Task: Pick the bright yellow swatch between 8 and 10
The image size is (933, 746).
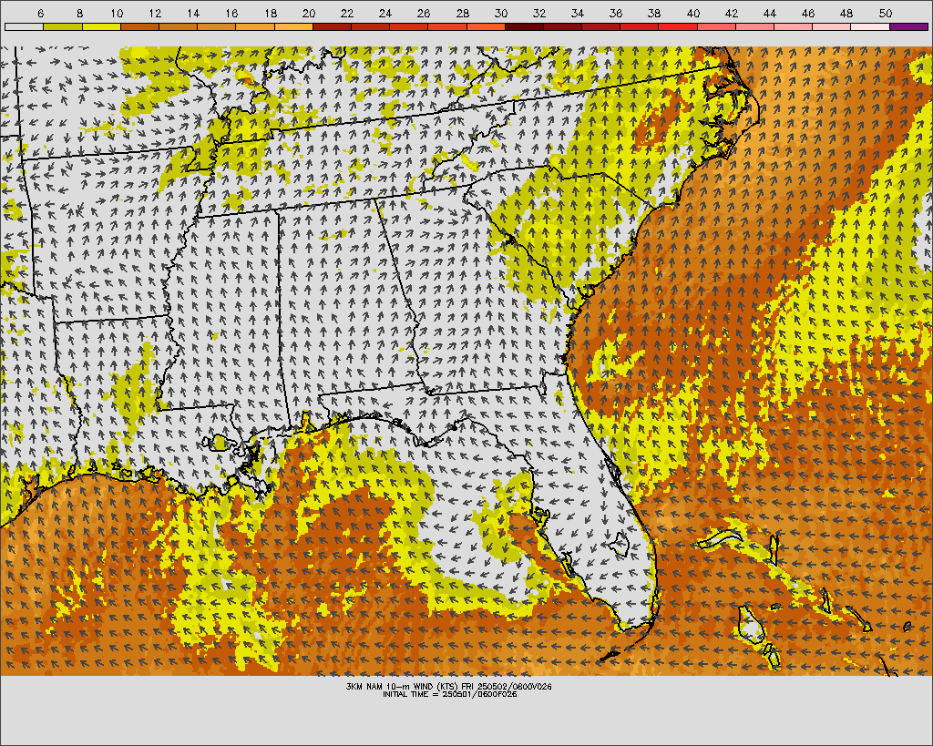Action: pyautogui.click(x=101, y=26)
